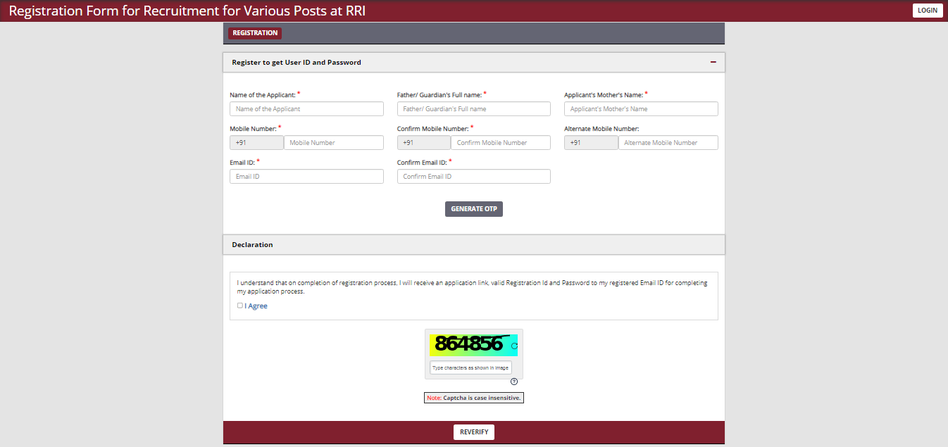The height and width of the screenshot is (447, 948).
Task: Open the REGISTRATION tab
Action: 255,33
